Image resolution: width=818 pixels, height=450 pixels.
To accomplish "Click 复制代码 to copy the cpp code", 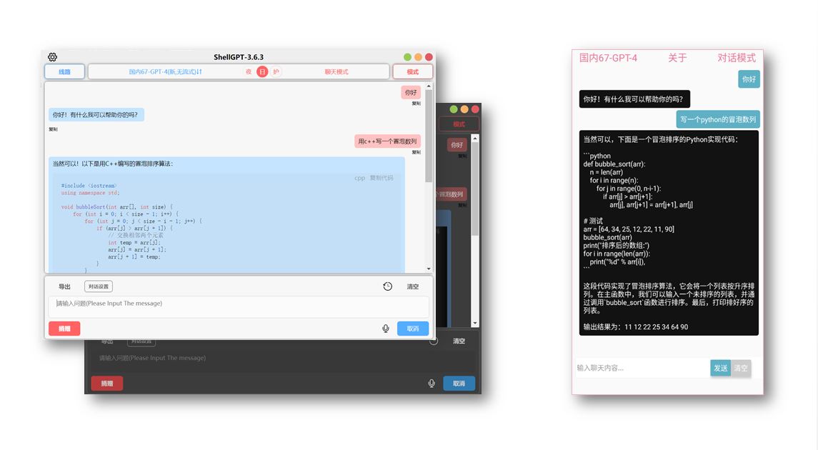I will pyautogui.click(x=382, y=178).
